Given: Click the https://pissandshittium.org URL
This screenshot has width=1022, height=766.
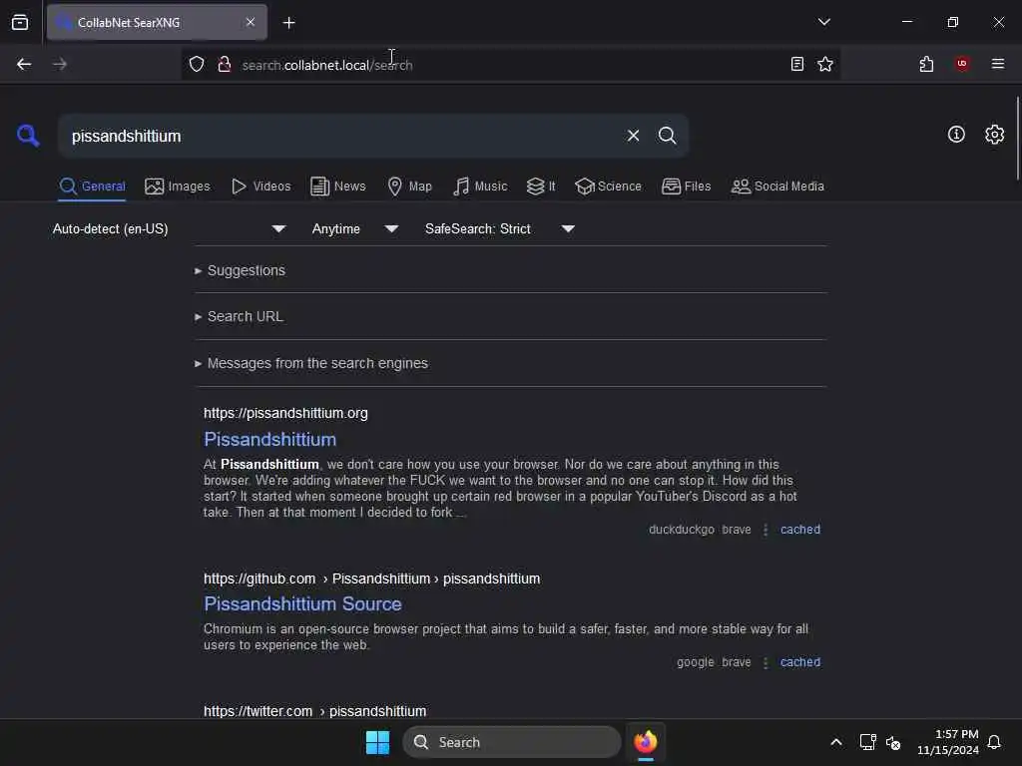Looking at the screenshot, I should (285, 413).
